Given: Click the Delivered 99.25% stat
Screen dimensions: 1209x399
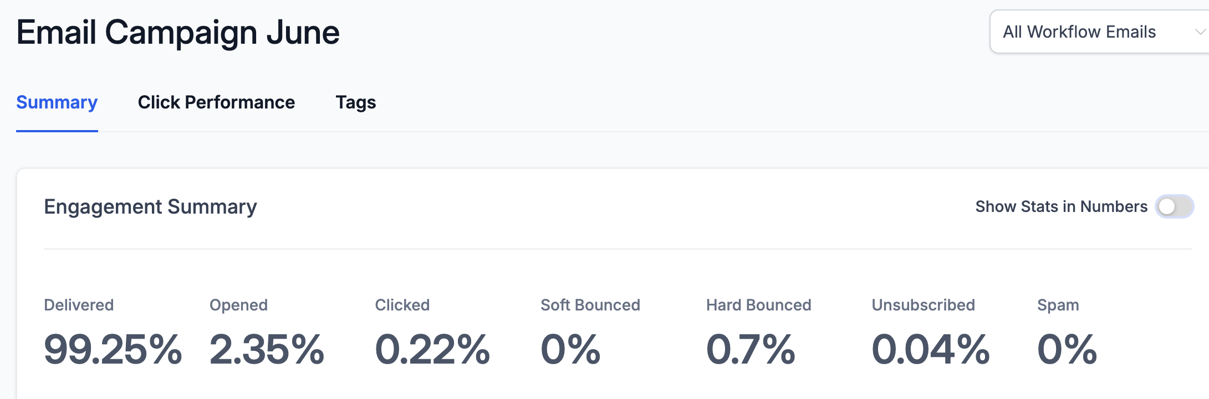Looking at the screenshot, I should coord(113,350).
